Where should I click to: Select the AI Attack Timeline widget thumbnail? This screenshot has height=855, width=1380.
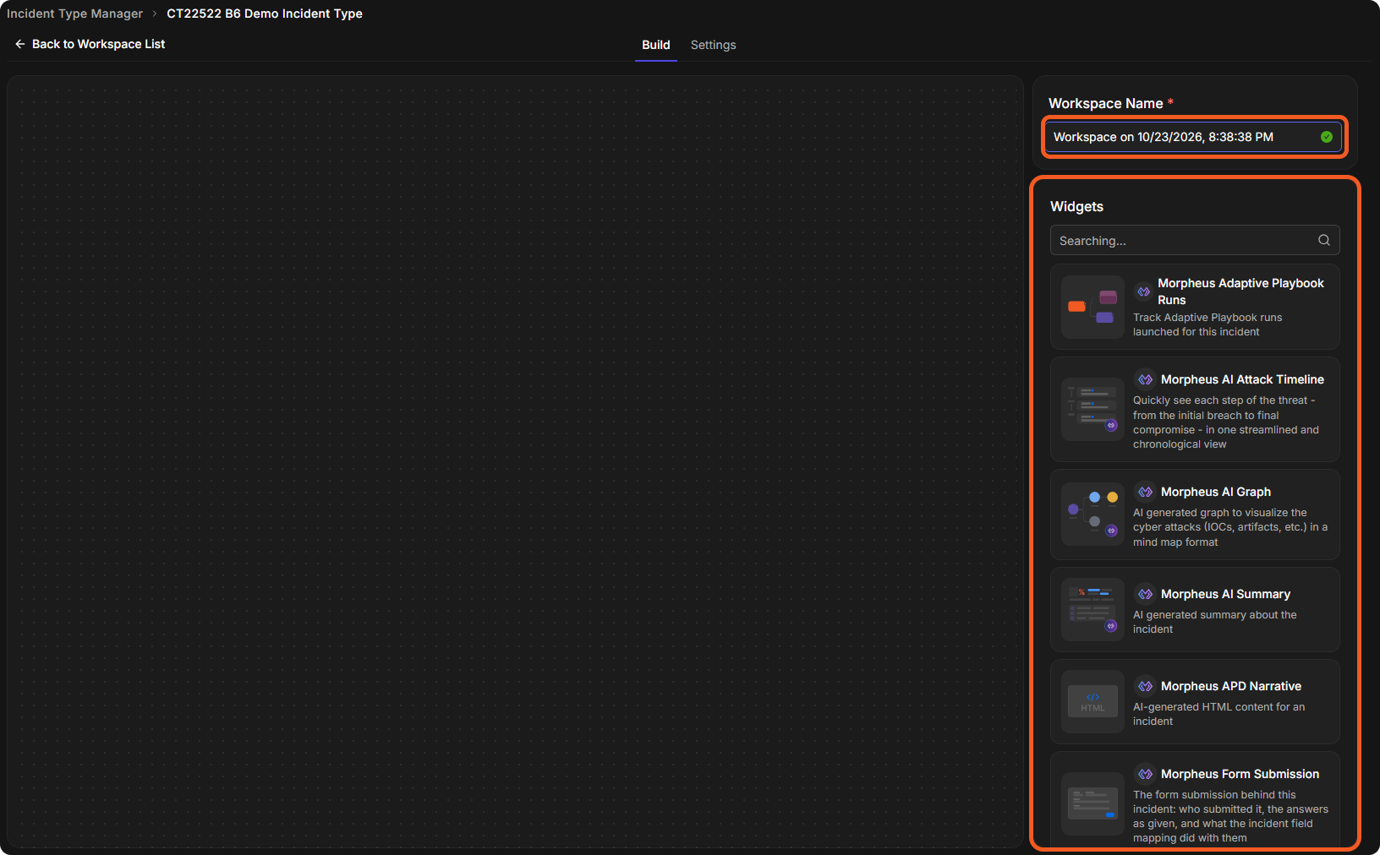tap(1092, 409)
